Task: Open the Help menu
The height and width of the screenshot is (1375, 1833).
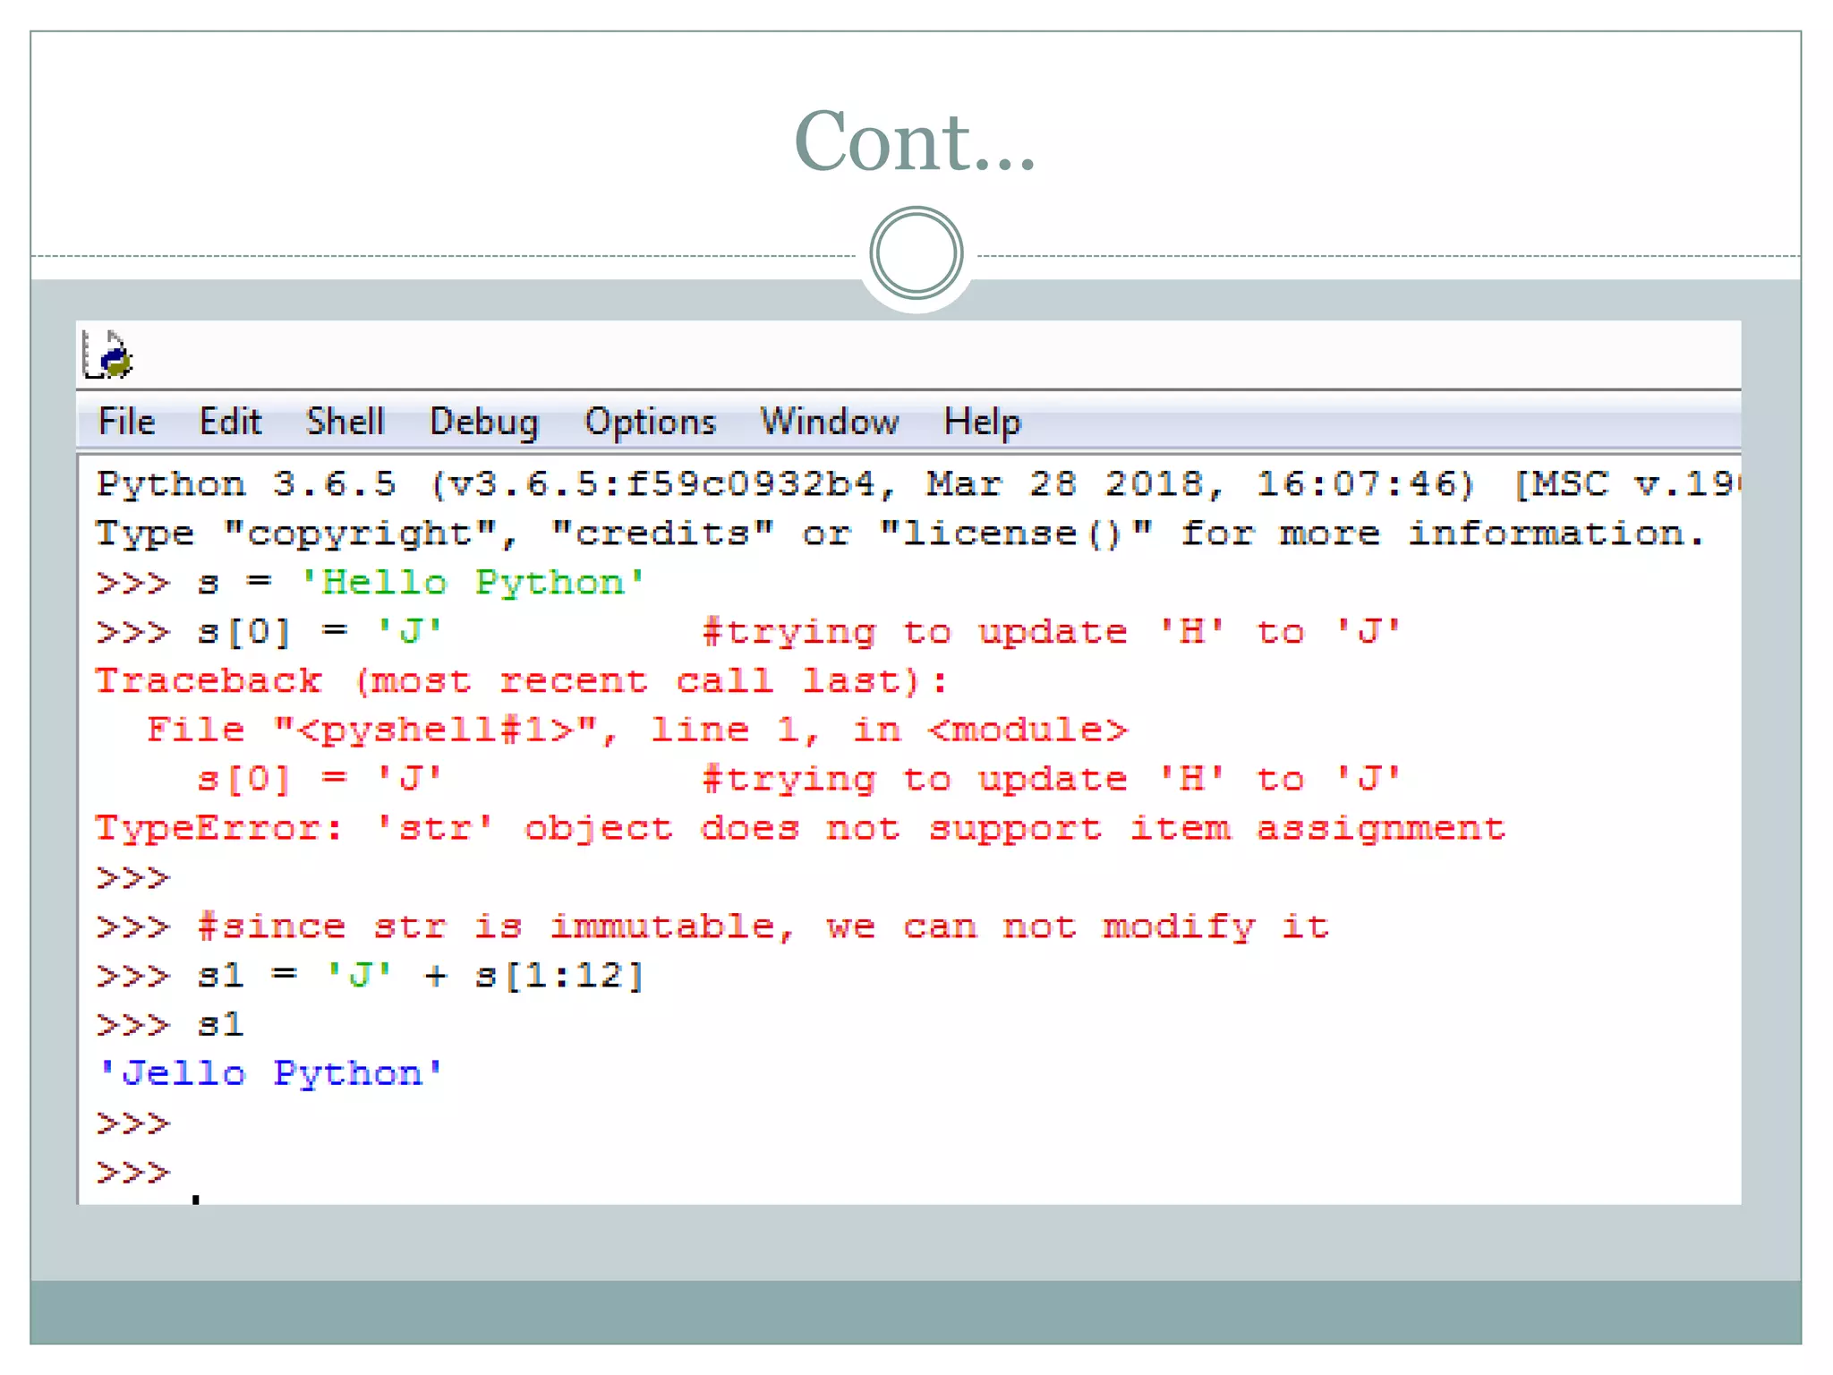Action: point(982,422)
